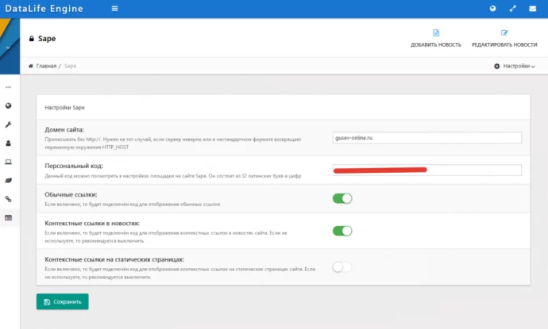Click the Редактировать новости pencil icon
Screen dimensions: 548x329
[504, 33]
